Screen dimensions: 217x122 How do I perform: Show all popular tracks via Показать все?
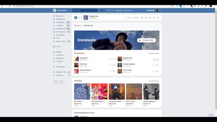154,54
